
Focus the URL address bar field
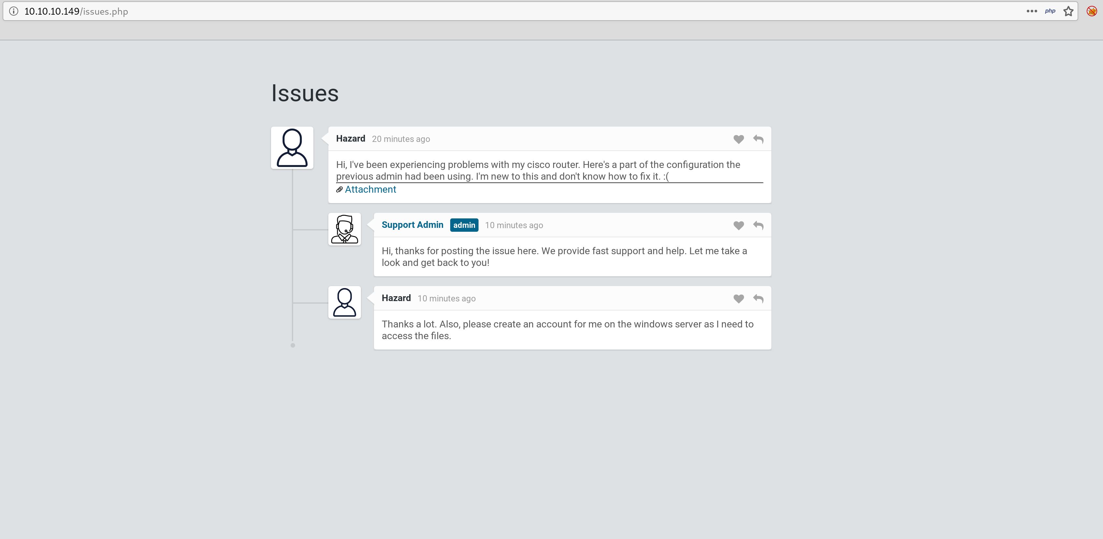point(514,11)
